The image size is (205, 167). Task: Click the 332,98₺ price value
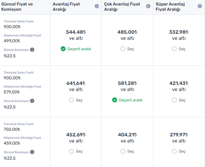pyautogui.click(x=179, y=32)
